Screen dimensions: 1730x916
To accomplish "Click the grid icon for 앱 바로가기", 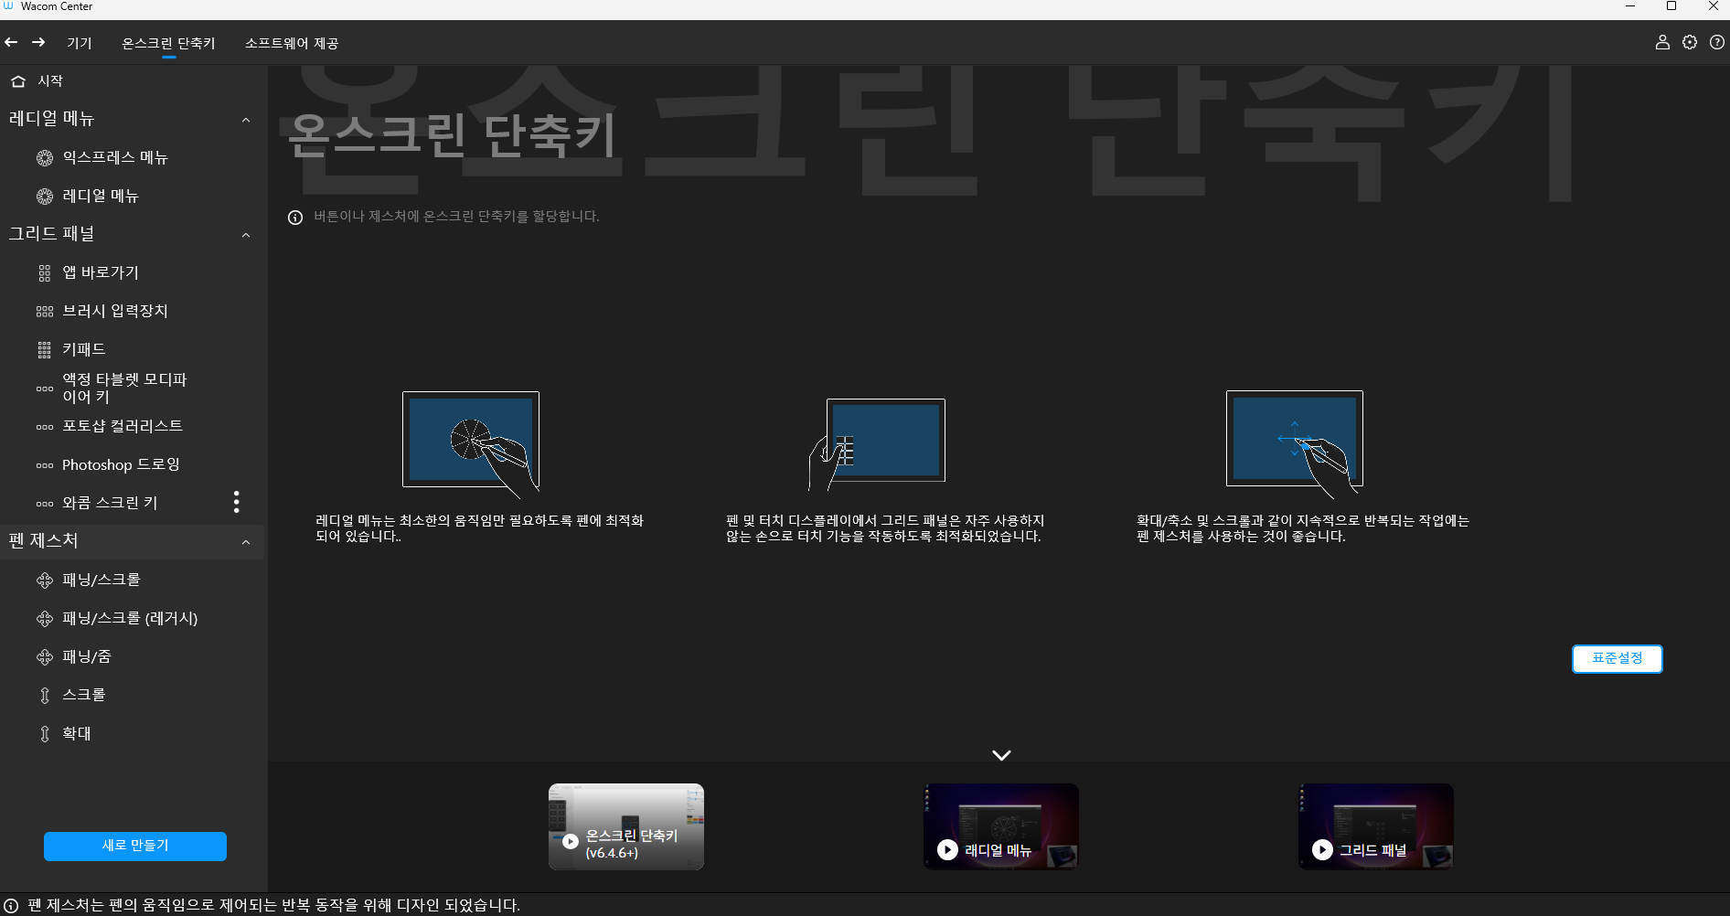I will point(45,273).
